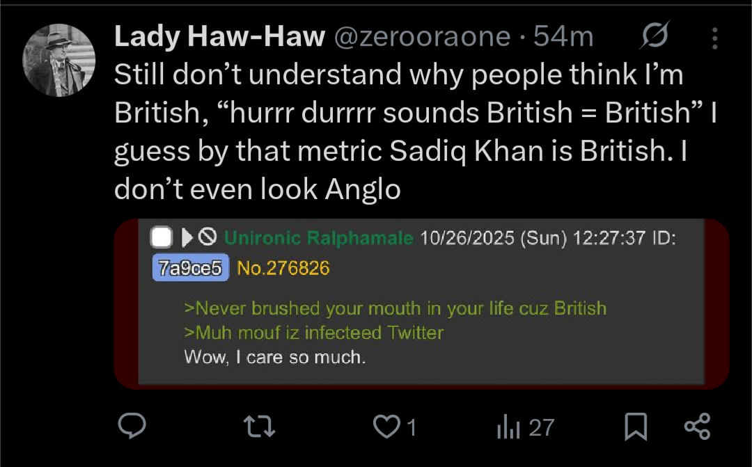The height and width of the screenshot is (467, 752).
Task: Open the @zerooraone handle link
Action: (423, 37)
